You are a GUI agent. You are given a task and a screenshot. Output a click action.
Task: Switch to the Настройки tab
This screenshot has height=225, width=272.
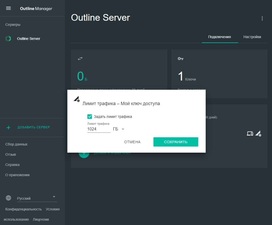tap(252, 37)
